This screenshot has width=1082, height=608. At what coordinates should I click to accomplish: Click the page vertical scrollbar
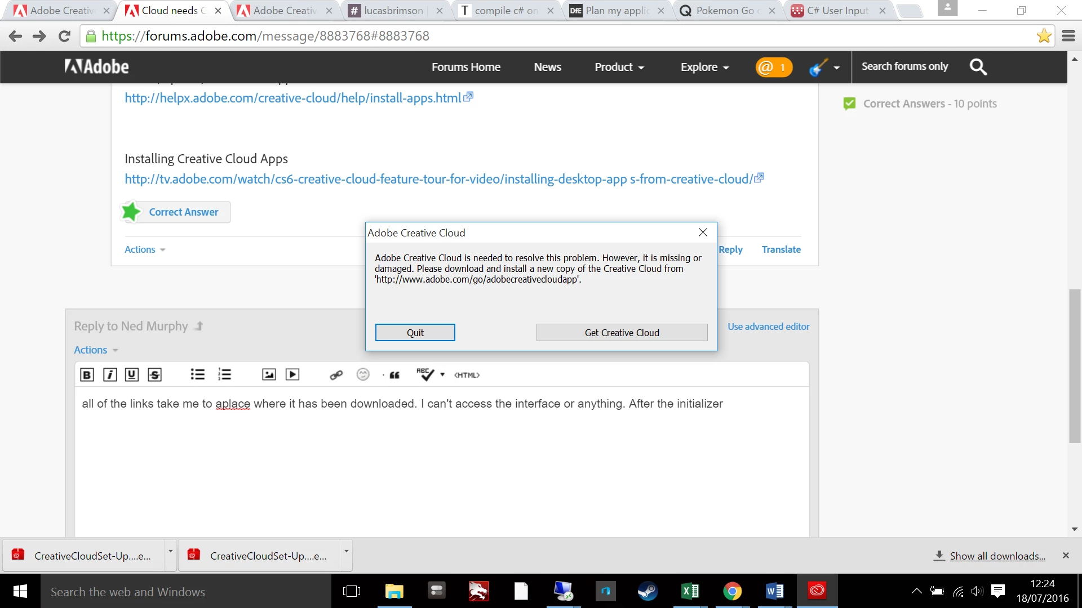tap(1075, 366)
